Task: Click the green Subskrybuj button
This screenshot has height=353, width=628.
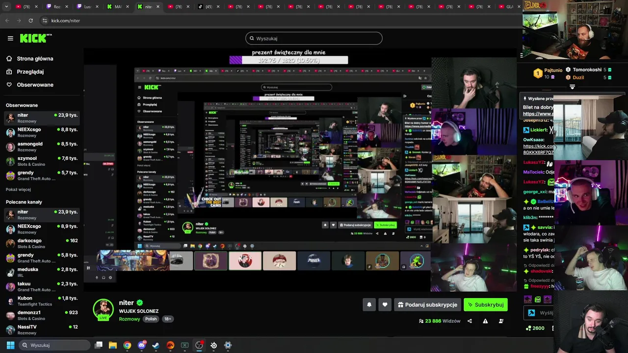Action: click(x=486, y=304)
